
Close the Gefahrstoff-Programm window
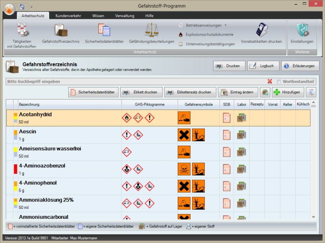(x=315, y=4)
